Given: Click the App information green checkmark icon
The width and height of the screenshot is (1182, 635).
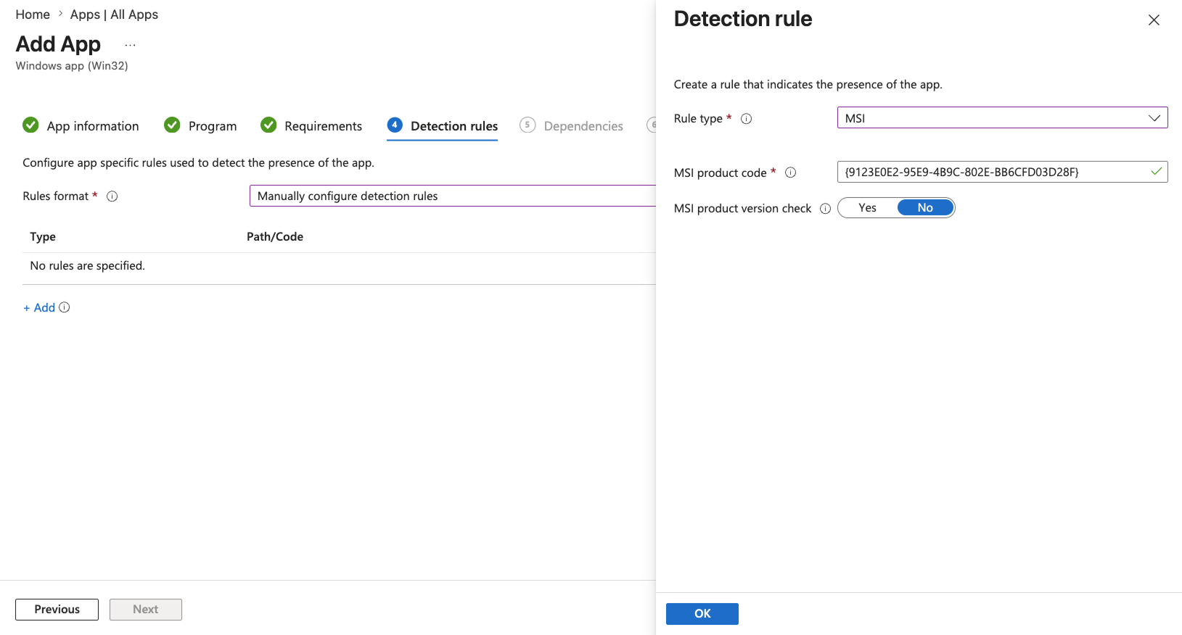Looking at the screenshot, I should [30, 125].
